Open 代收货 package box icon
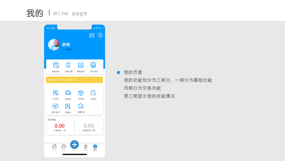Screen dimensions: 285x161 click(x=81, y=93)
